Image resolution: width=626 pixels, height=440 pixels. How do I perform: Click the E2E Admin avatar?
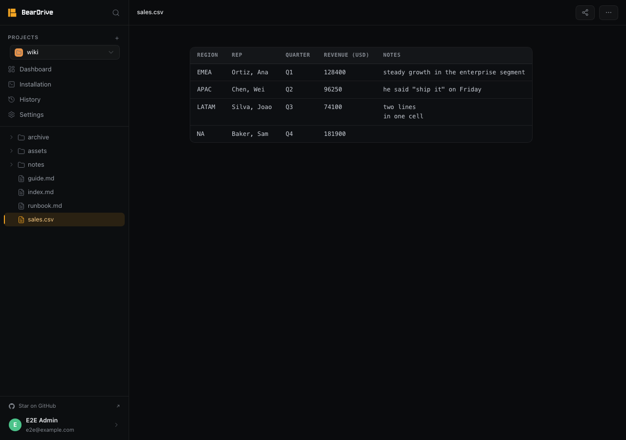click(x=15, y=425)
